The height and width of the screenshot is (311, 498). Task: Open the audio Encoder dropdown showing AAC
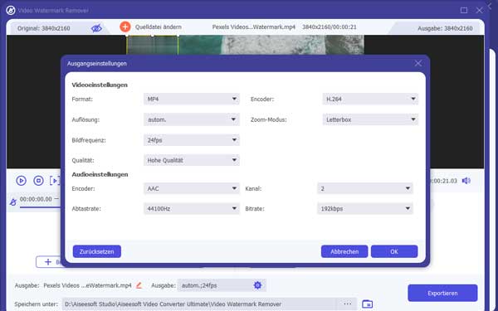coord(192,188)
